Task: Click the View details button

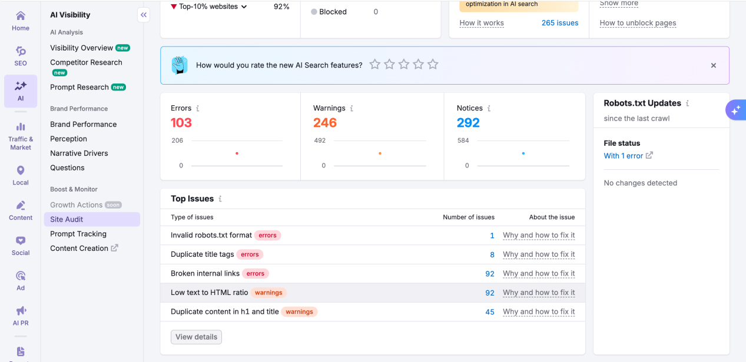Action: tap(196, 337)
